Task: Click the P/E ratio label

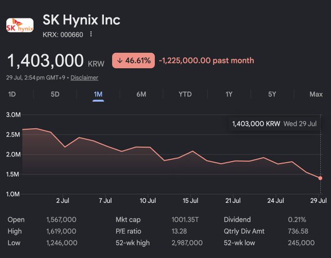Action: pos(128,231)
